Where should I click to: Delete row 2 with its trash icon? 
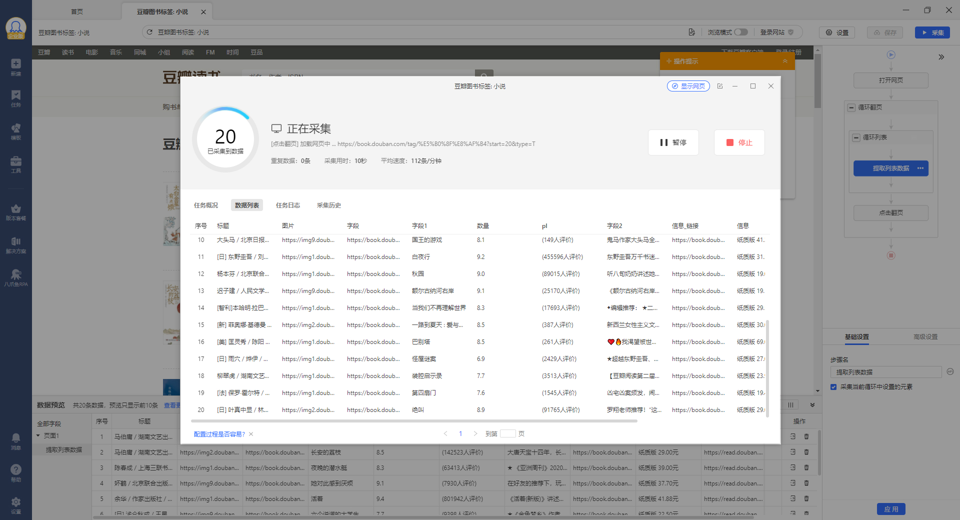pos(806,452)
